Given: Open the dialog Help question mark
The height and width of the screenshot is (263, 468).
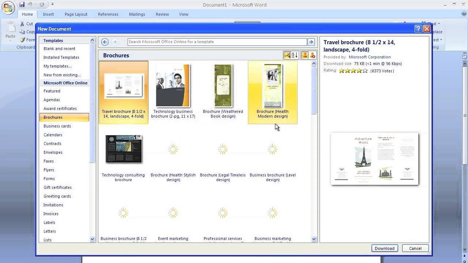Looking at the screenshot, I should click(418, 29).
